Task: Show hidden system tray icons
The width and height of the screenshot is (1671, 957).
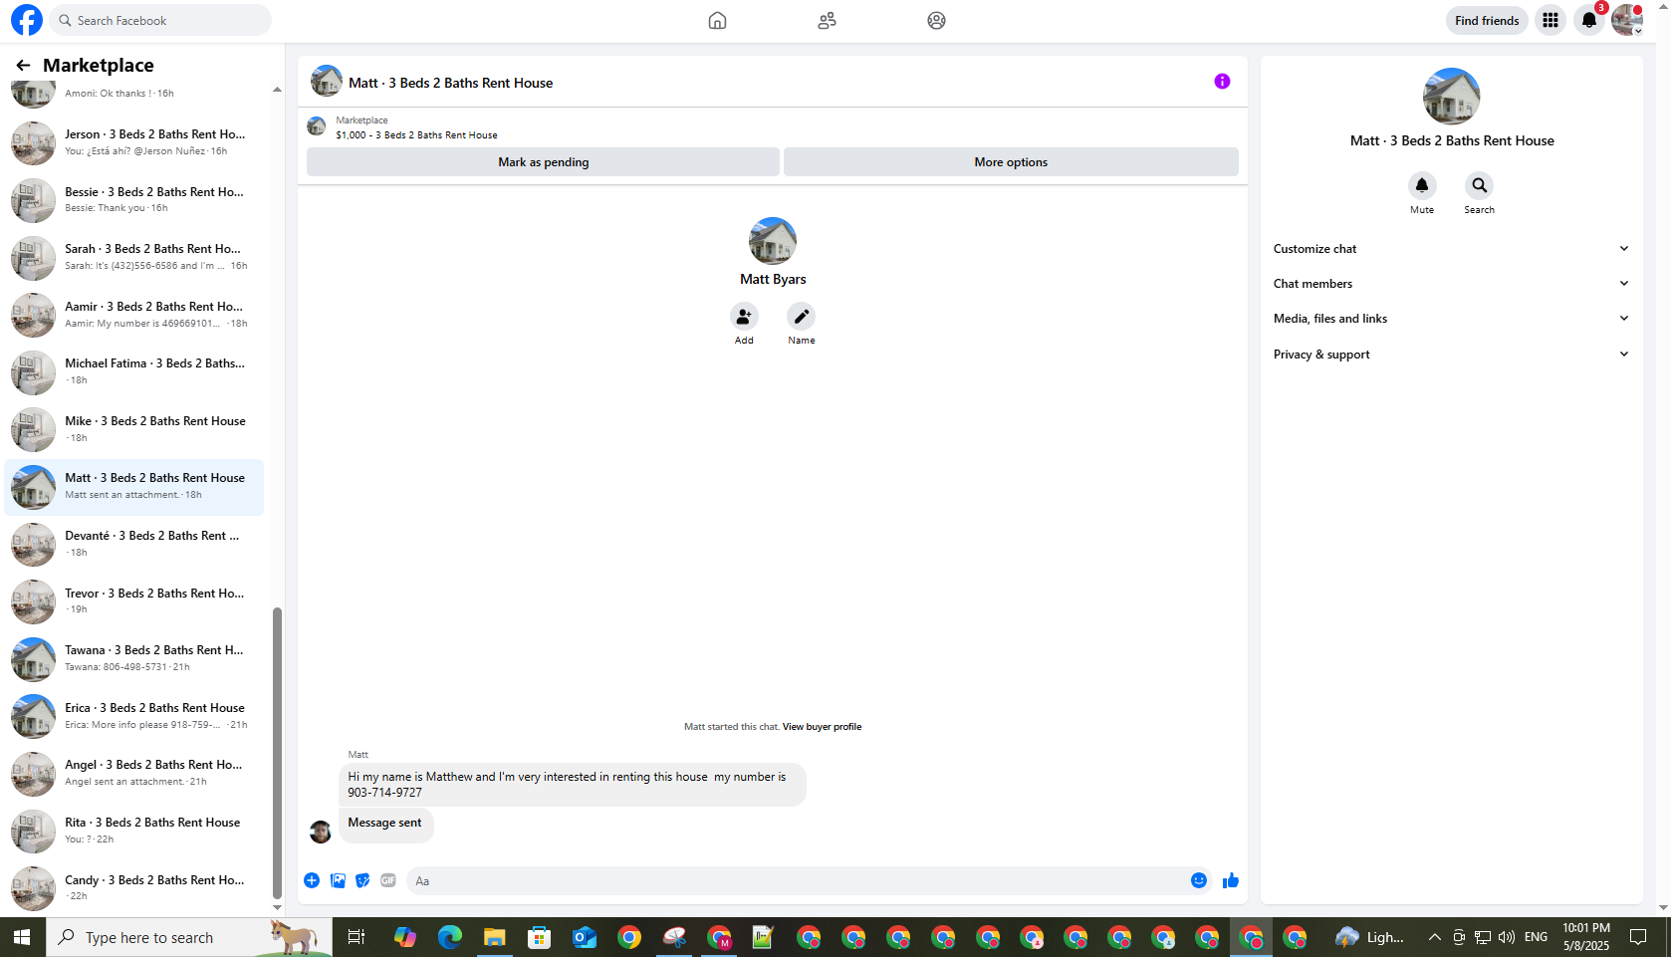Action: (x=1435, y=937)
